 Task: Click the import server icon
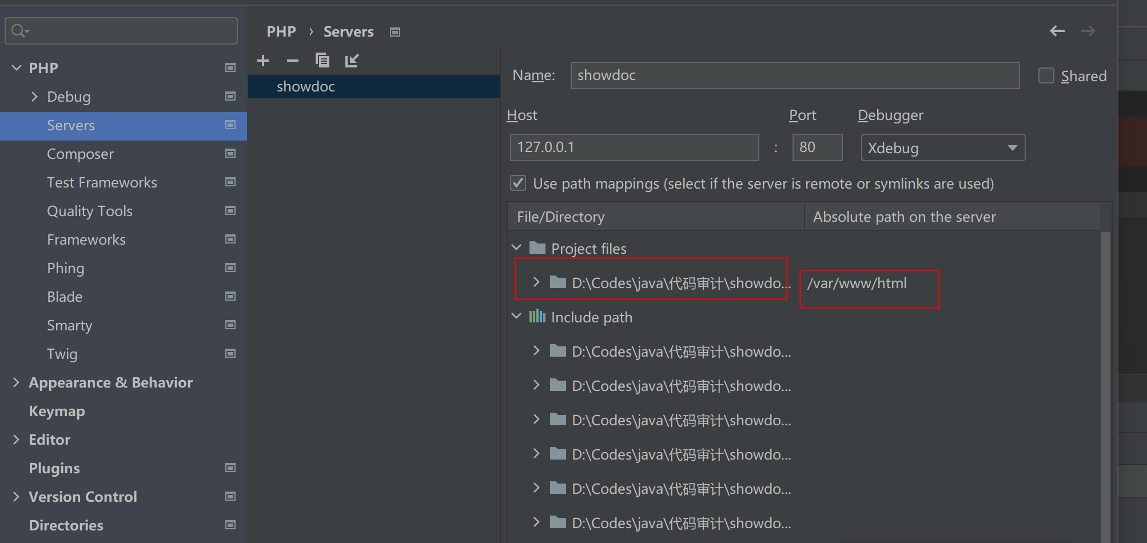pos(352,60)
